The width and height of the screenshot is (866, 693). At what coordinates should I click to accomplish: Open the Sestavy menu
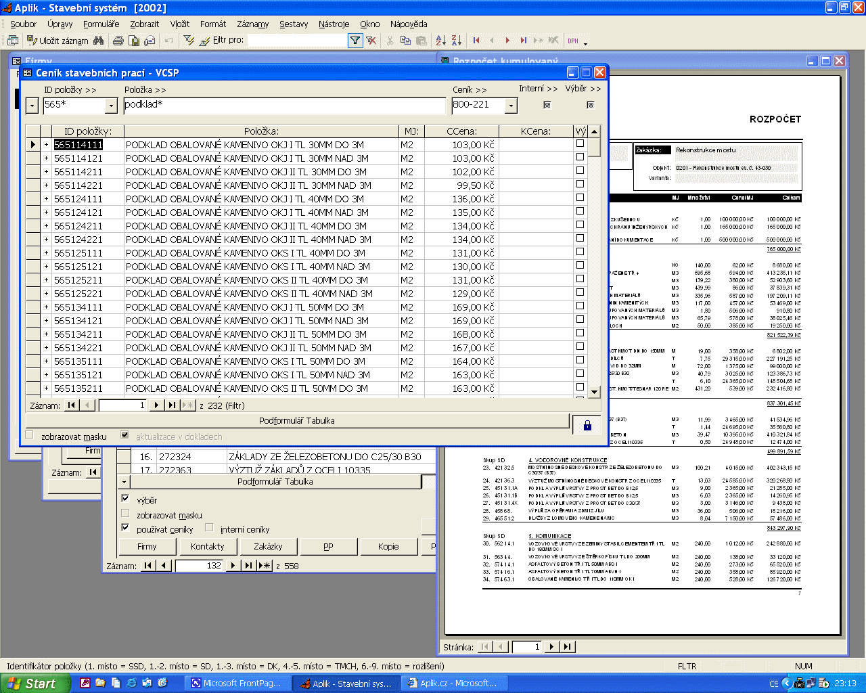(x=293, y=24)
